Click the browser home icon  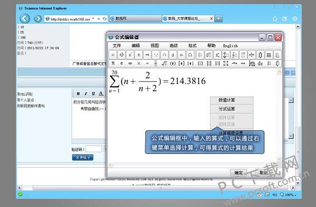[x=275, y=19]
